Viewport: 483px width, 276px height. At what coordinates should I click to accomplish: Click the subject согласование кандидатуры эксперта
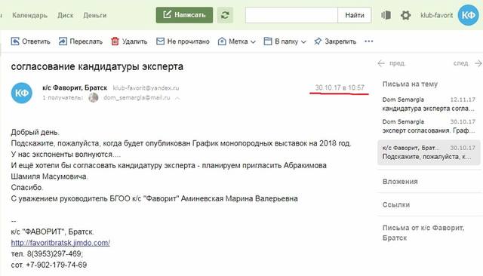(97, 66)
